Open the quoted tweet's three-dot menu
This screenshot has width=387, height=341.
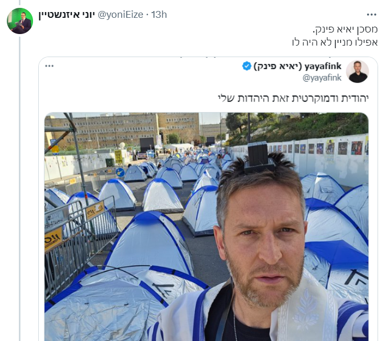tap(49, 66)
